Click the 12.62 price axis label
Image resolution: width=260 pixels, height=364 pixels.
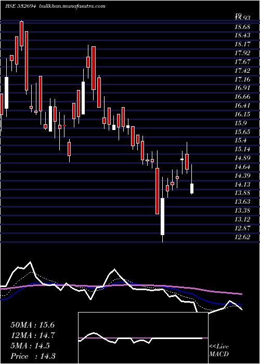[x=242, y=238]
